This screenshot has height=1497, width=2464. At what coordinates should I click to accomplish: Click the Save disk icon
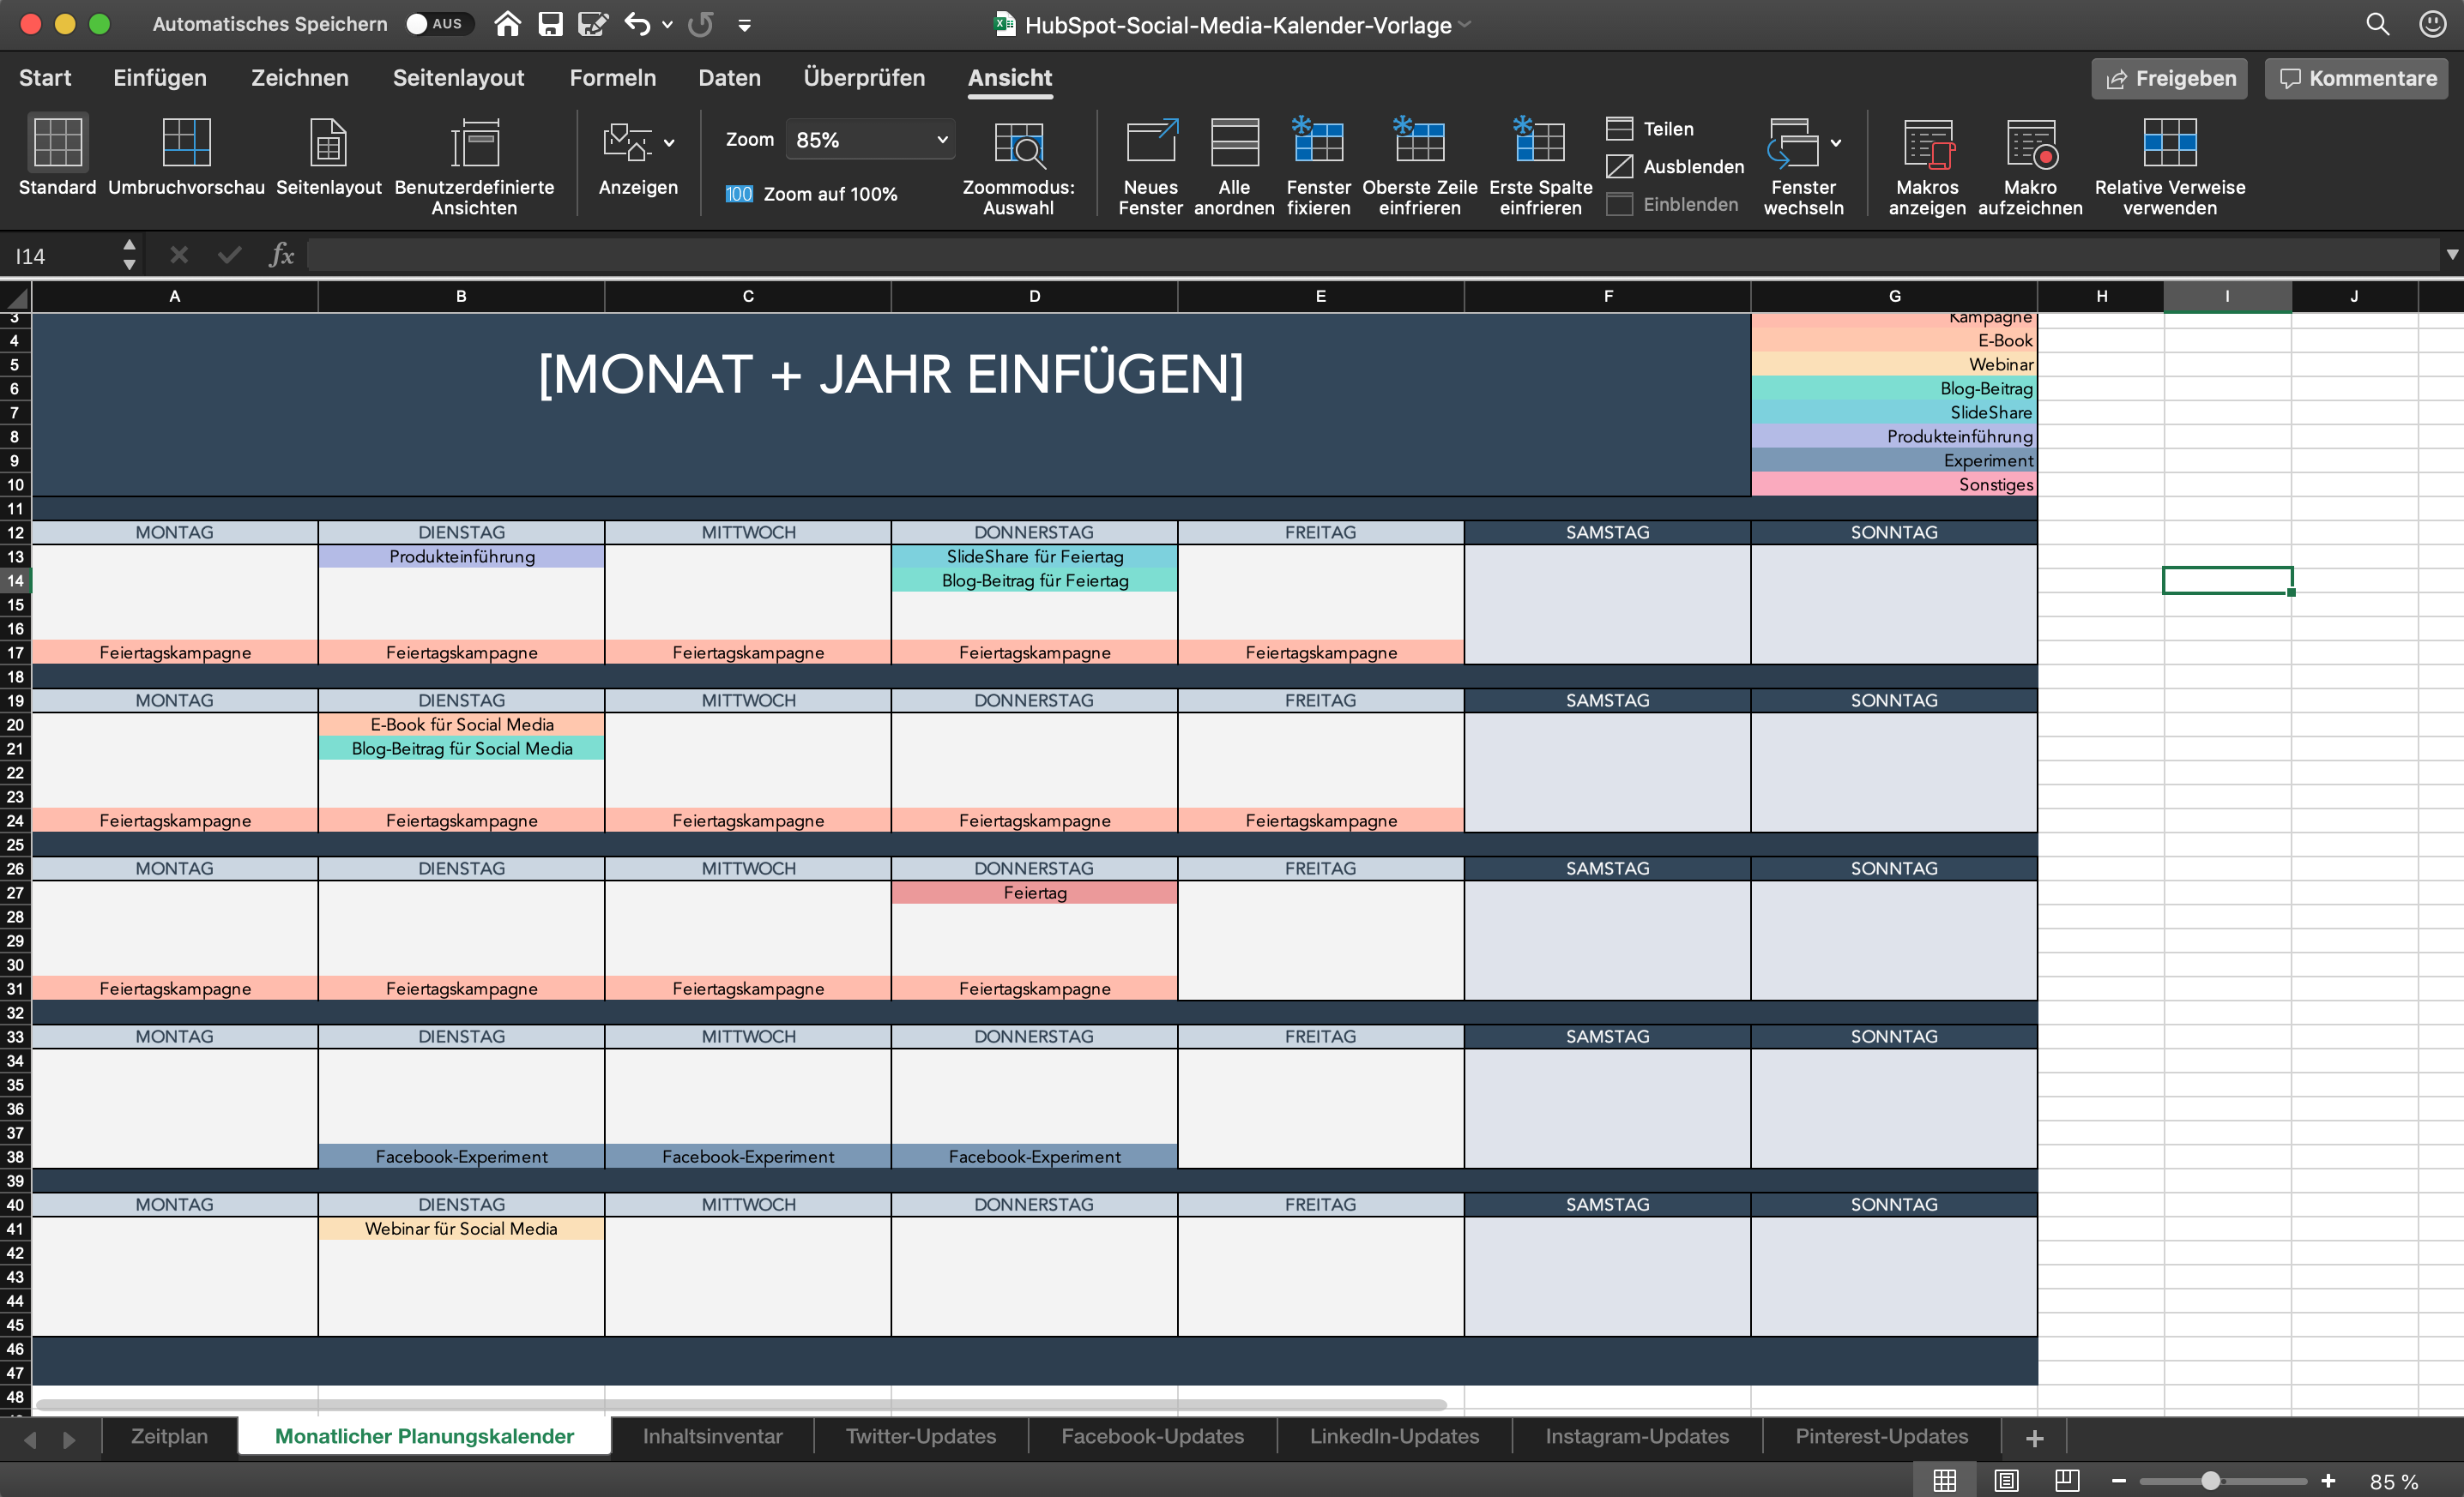[x=550, y=24]
